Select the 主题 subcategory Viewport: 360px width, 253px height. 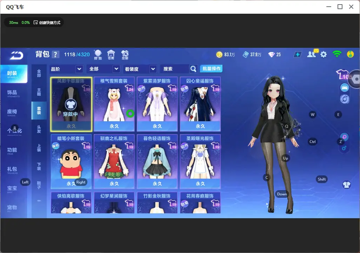click(39, 92)
